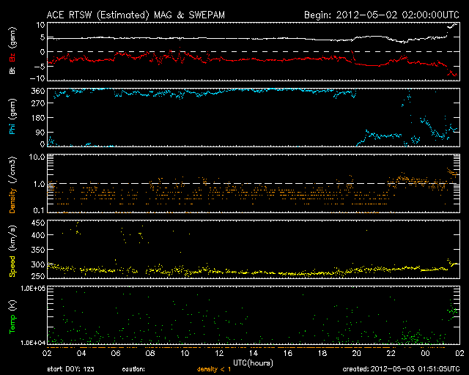Click the "UTC(hours)" x-axis title
The image size is (469, 375).
click(253, 363)
